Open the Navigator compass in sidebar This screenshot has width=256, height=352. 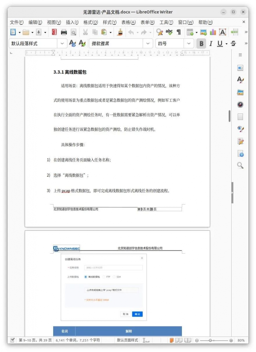[240, 104]
